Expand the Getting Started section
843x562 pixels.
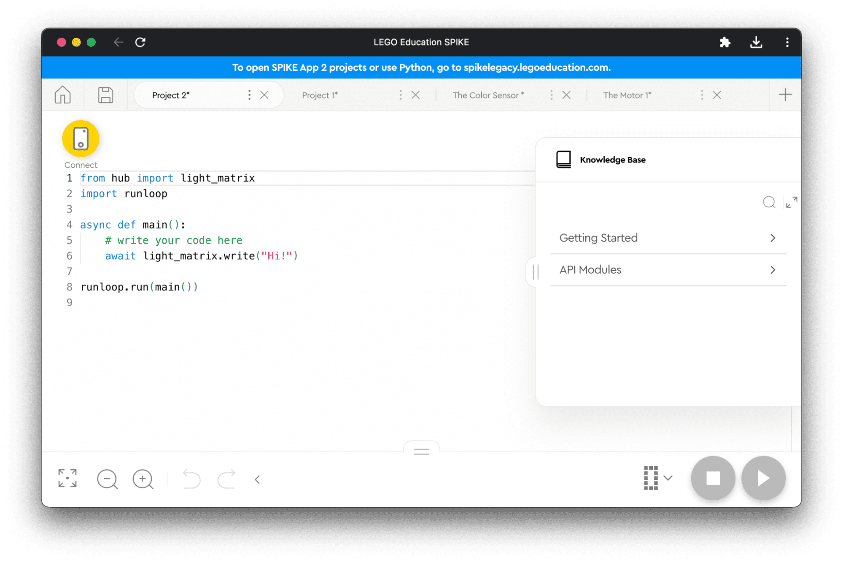click(x=667, y=237)
